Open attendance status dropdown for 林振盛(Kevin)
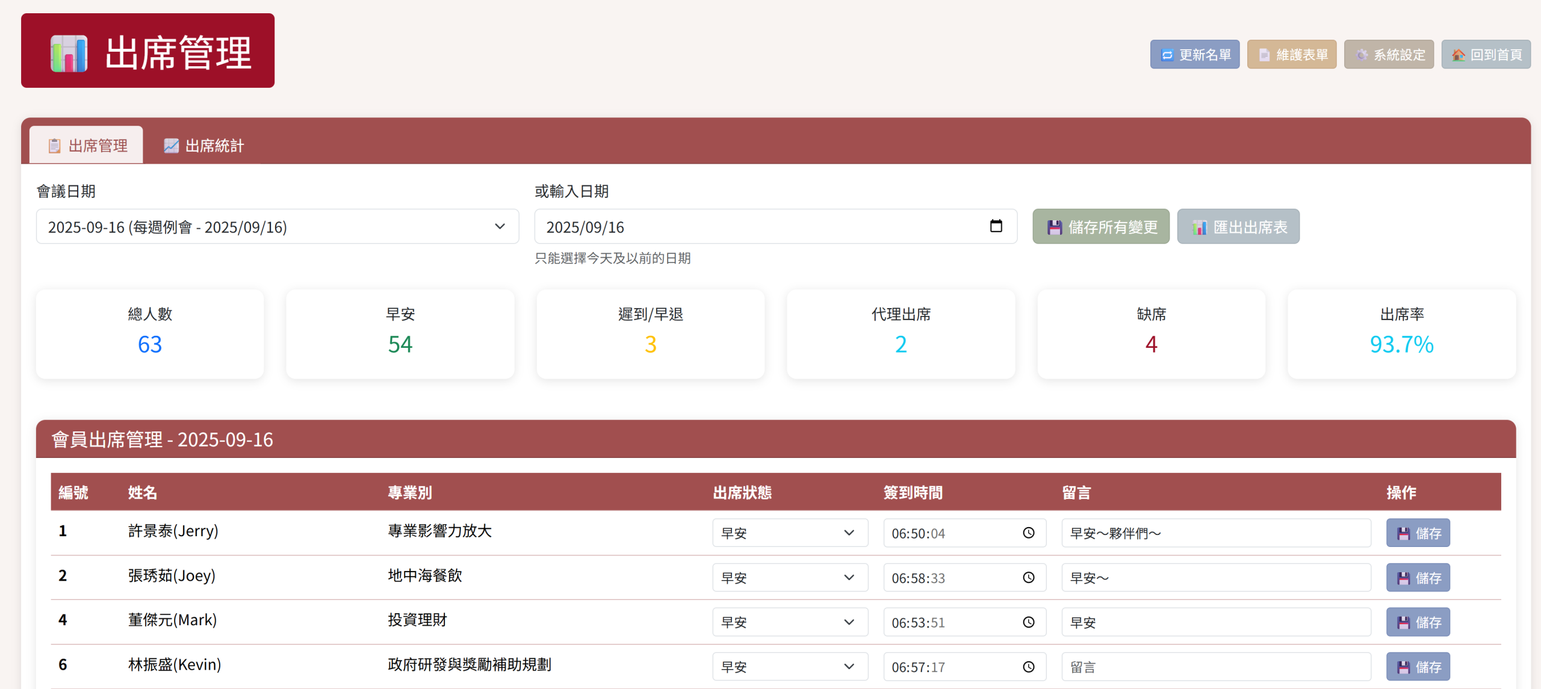 click(x=789, y=667)
